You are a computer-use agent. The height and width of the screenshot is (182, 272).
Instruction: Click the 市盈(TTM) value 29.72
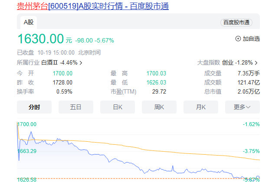159,91
